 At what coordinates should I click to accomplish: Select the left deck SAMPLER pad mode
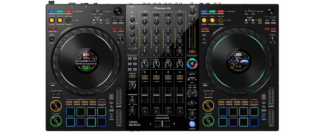coord(93,102)
